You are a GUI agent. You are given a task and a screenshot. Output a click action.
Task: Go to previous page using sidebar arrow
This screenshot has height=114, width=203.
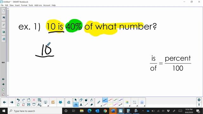pos(3,79)
